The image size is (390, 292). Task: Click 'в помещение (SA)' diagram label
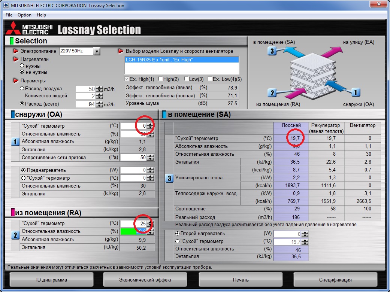[x=274, y=42]
